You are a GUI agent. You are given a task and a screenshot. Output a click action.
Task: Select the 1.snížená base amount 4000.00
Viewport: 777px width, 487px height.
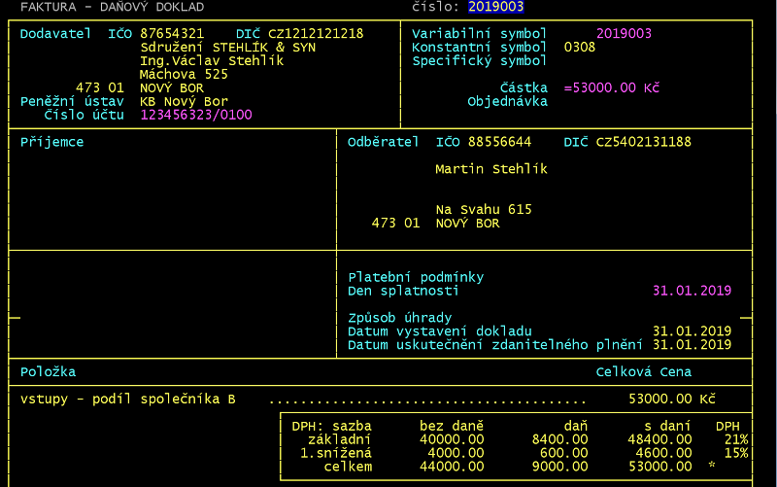click(458, 453)
